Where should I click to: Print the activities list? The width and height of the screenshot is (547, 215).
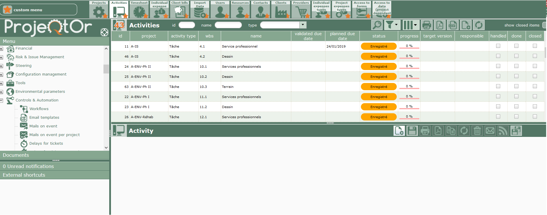coord(427,25)
